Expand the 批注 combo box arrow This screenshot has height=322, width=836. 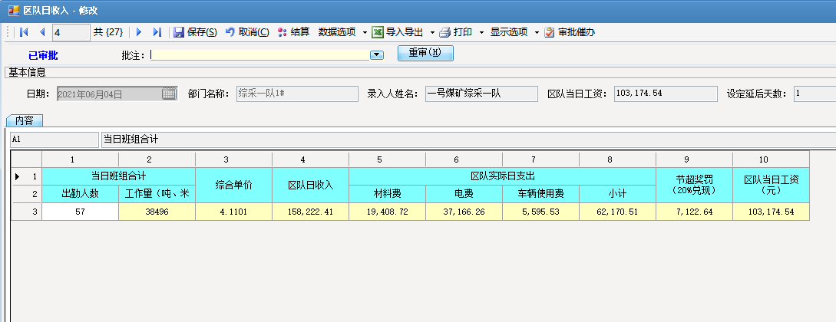(377, 55)
